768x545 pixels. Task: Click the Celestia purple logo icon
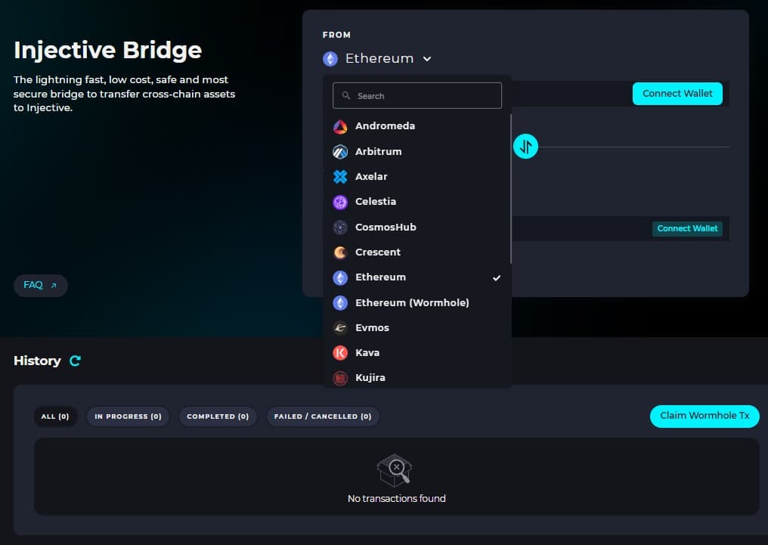[x=340, y=202]
